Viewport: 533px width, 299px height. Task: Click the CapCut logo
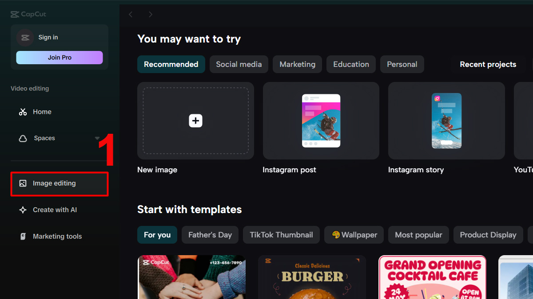(28, 14)
